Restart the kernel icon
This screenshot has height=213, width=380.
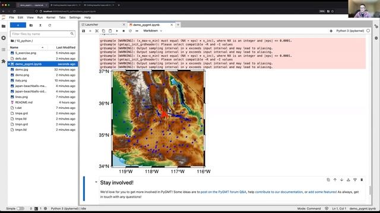coord(130,31)
